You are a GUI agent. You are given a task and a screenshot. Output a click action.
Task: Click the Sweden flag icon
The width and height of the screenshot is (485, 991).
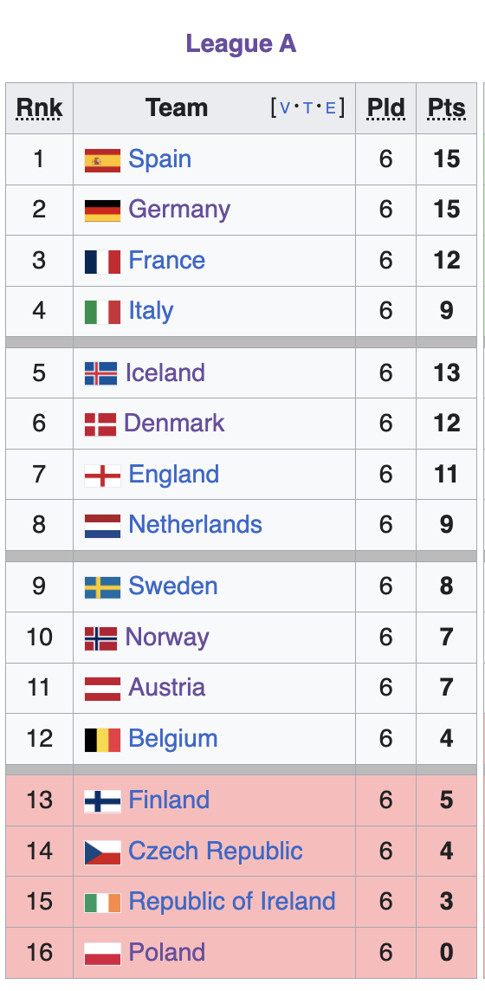(102, 587)
